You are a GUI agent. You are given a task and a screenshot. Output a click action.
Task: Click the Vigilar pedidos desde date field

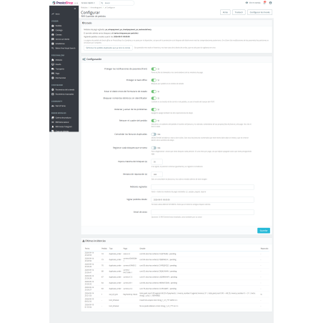coord(202,199)
